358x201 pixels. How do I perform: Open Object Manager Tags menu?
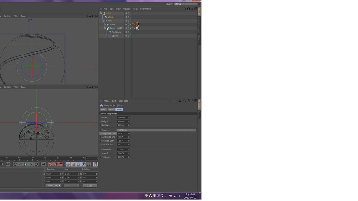click(x=135, y=9)
